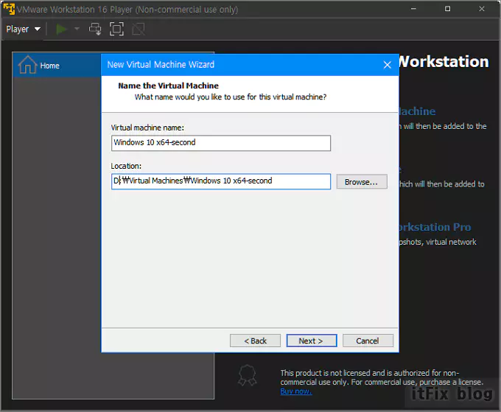The width and height of the screenshot is (501, 412).
Task: Open the Player menu
Action: (x=23, y=29)
